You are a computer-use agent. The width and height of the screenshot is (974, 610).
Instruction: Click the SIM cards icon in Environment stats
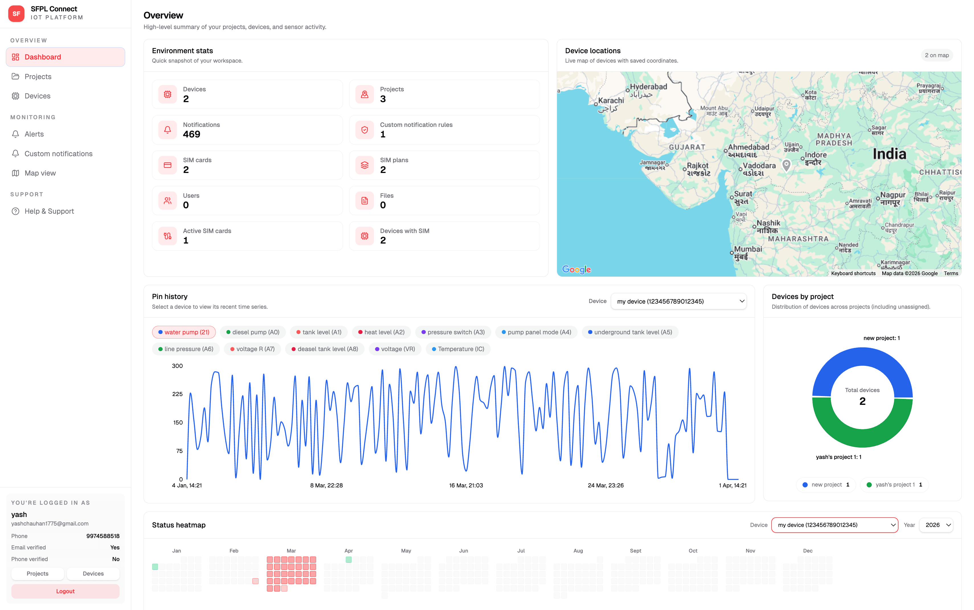pos(167,165)
